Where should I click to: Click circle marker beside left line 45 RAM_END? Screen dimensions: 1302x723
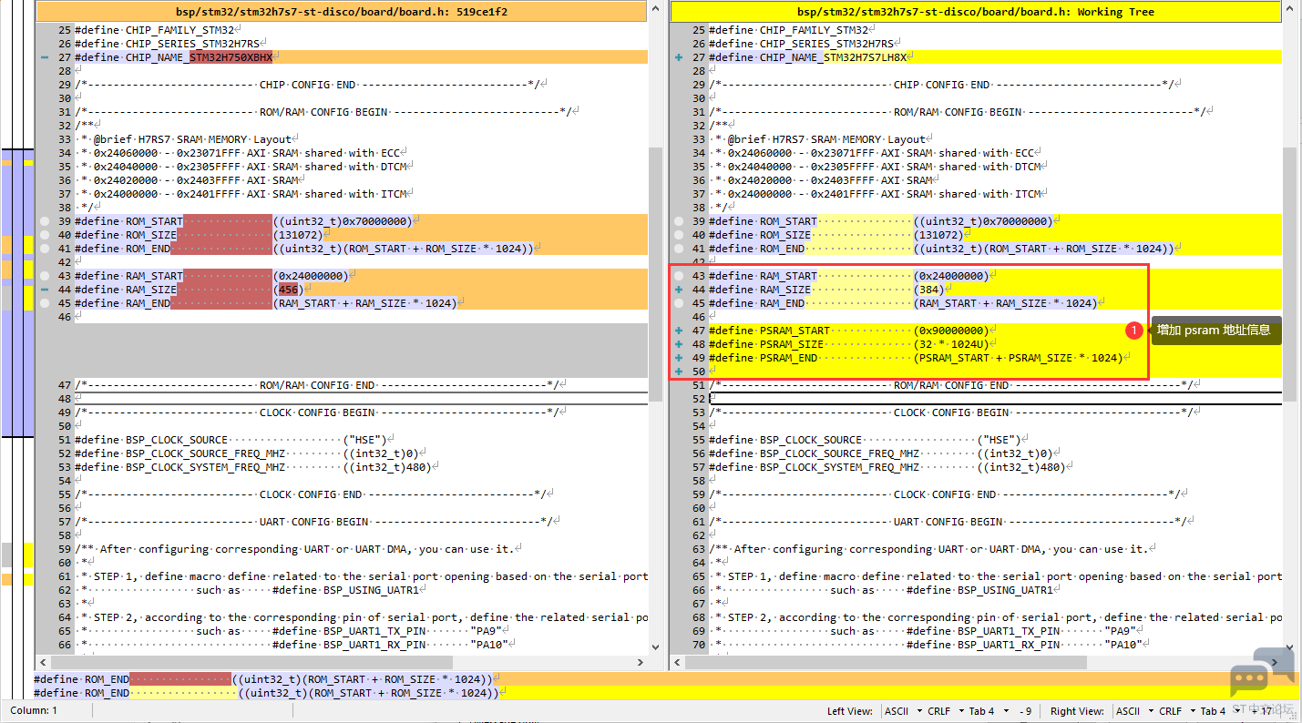click(44, 303)
